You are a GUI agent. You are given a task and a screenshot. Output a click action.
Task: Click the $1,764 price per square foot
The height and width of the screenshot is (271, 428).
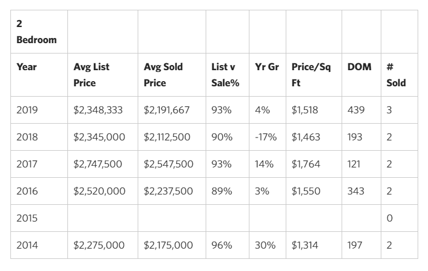coord(304,164)
